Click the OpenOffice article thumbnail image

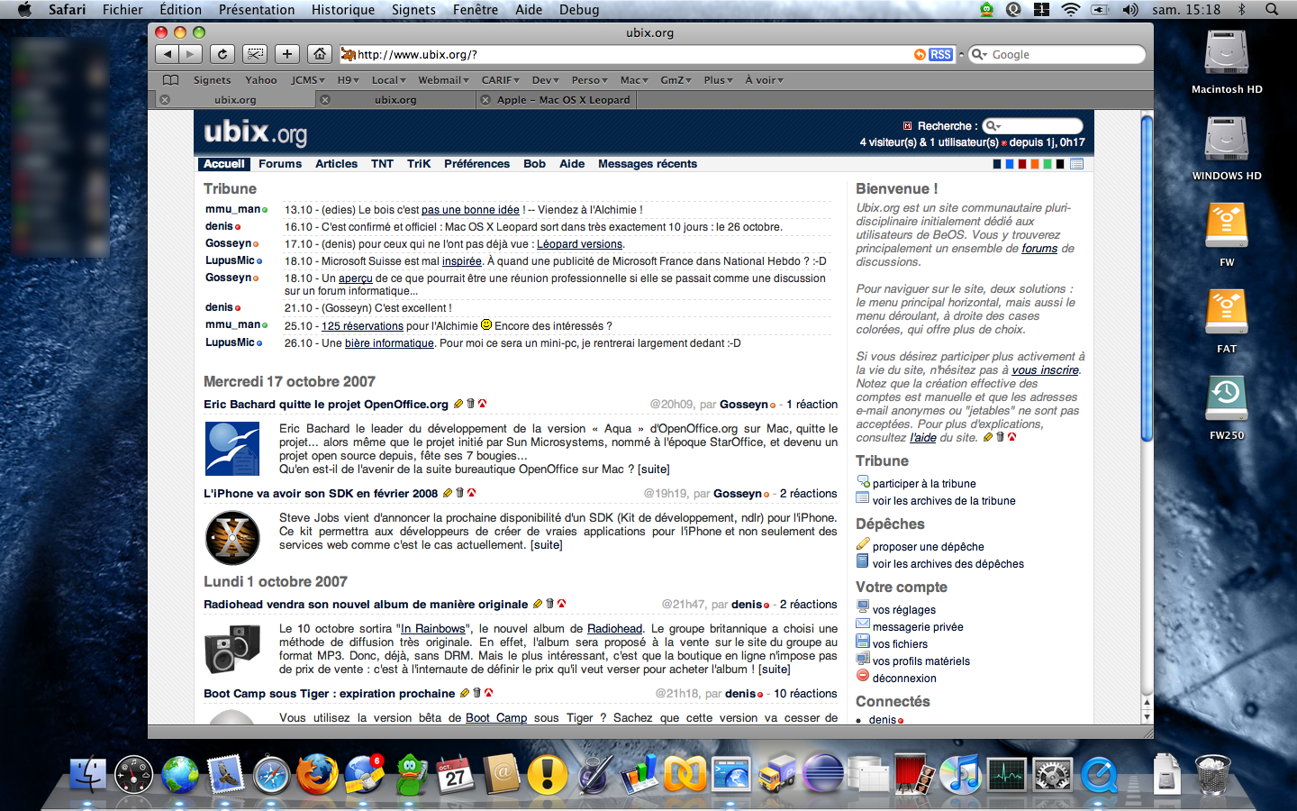pos(232,448)
